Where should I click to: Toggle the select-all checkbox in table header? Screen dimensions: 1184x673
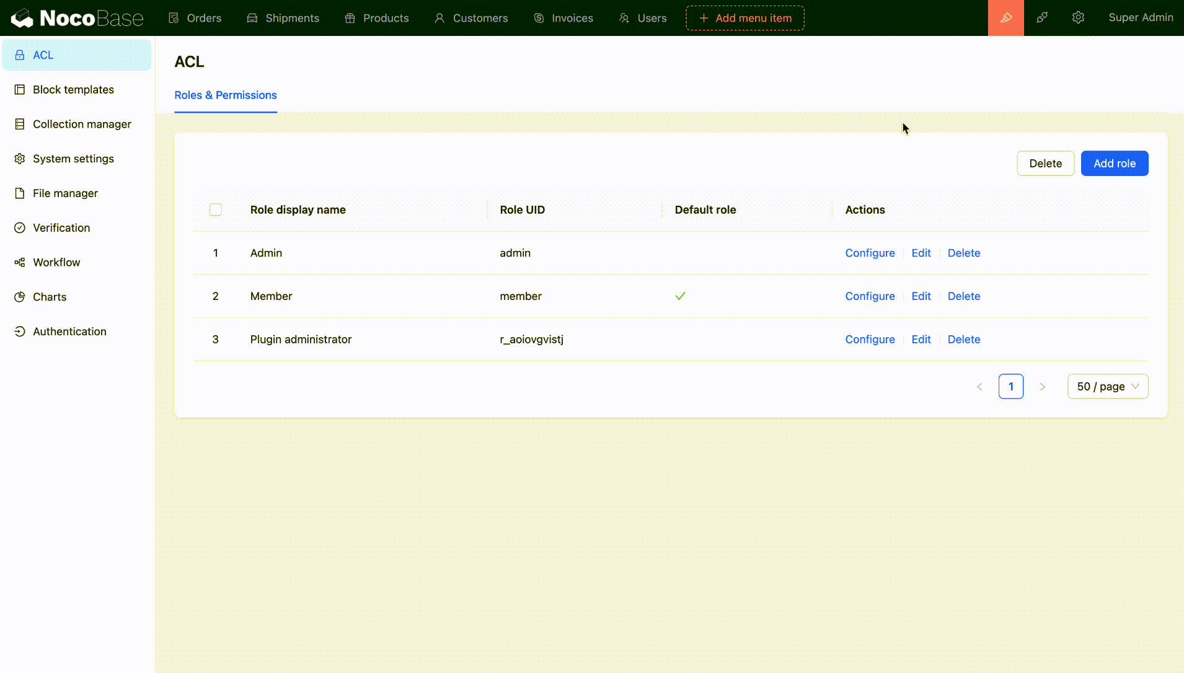(x=216, y=209)
